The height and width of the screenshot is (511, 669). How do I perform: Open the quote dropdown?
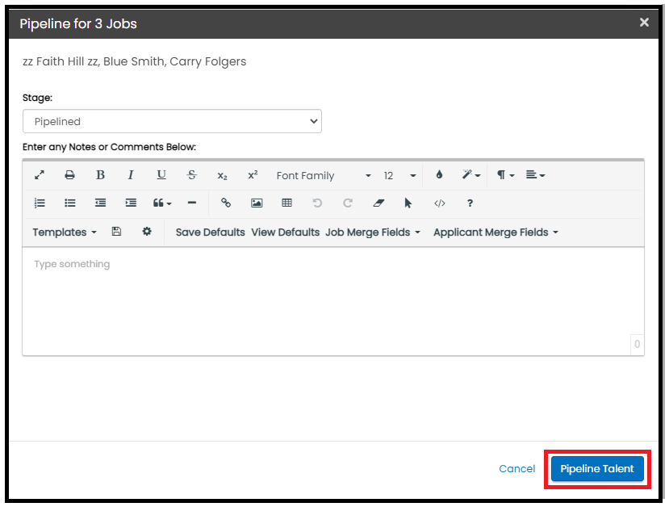pos(162,203)
